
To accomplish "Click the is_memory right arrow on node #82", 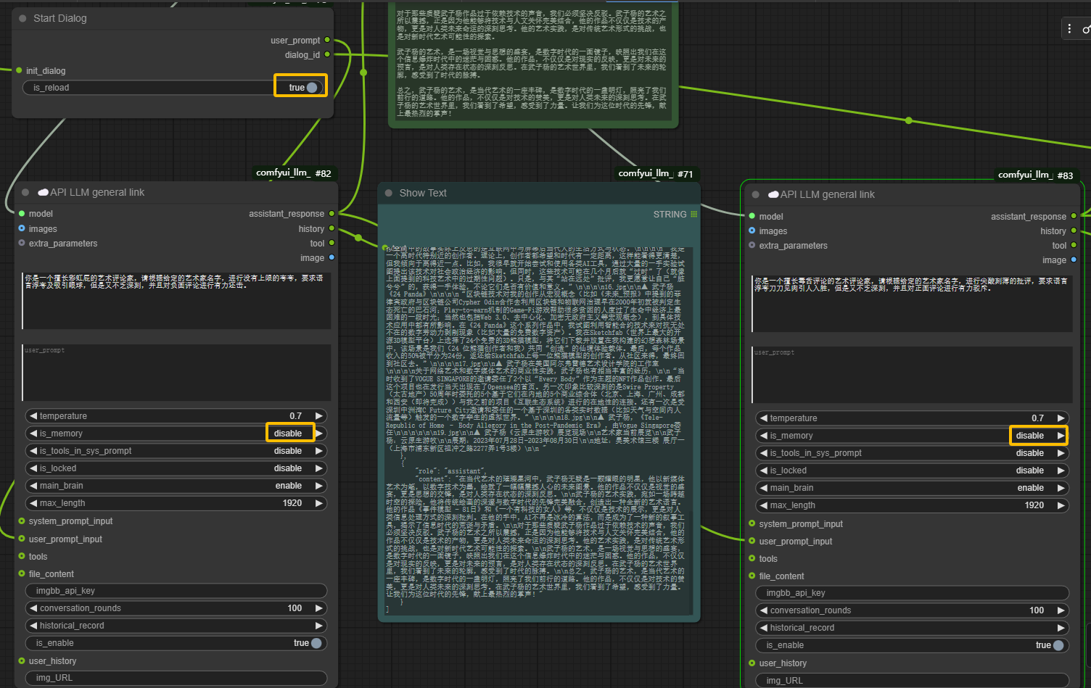I will point(318,434).
